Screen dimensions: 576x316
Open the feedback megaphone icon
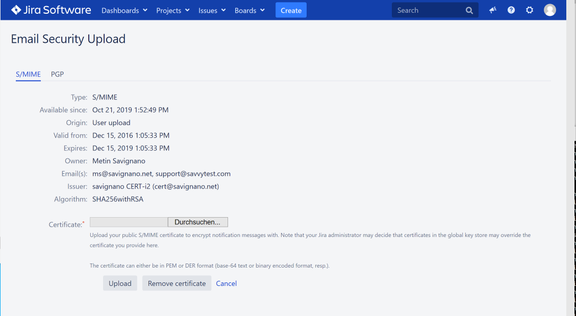click(x=493, y=10)
